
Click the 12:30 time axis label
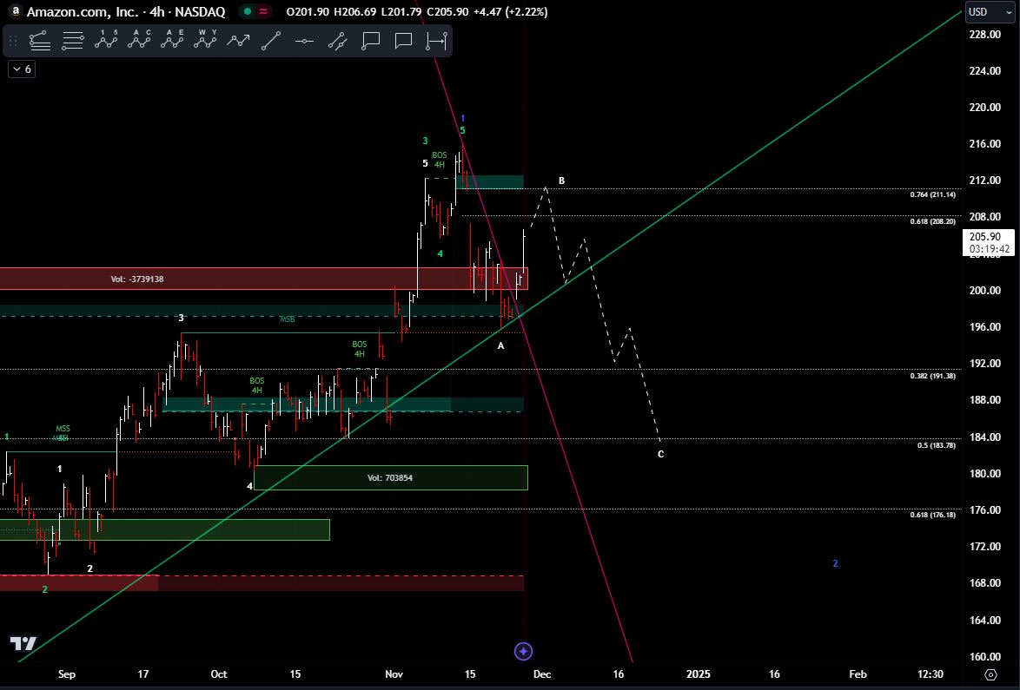tap(931, 674)
